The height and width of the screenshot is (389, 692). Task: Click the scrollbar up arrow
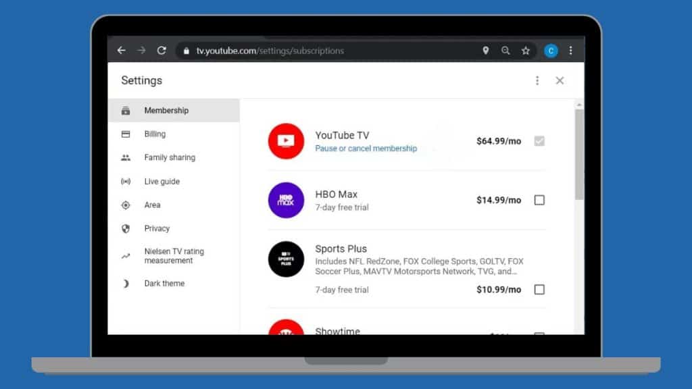579,105
